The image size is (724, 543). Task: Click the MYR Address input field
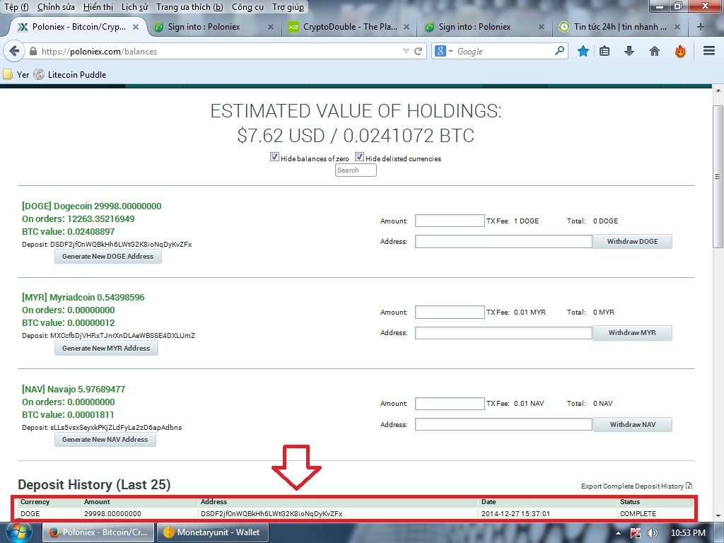[503, 333]
